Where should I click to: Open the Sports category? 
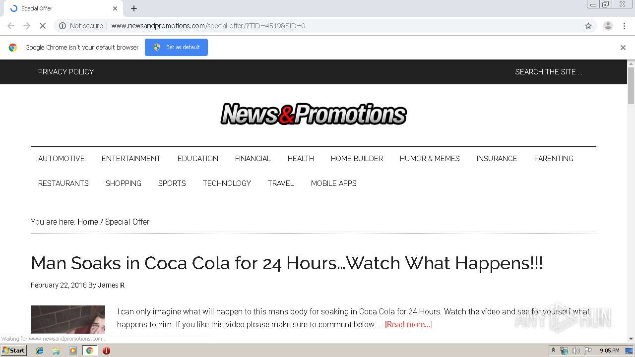172,183
